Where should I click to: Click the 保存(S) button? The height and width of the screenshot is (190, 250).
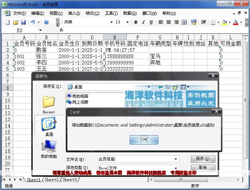(x=203, y=159)
